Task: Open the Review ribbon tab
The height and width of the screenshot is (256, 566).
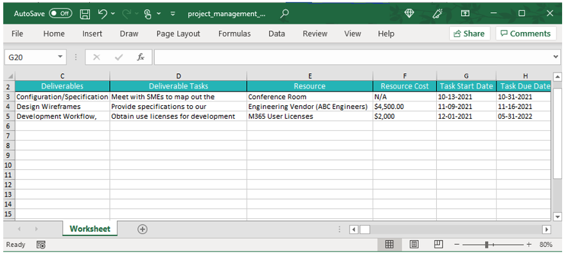Action: [x=315, y=34]
